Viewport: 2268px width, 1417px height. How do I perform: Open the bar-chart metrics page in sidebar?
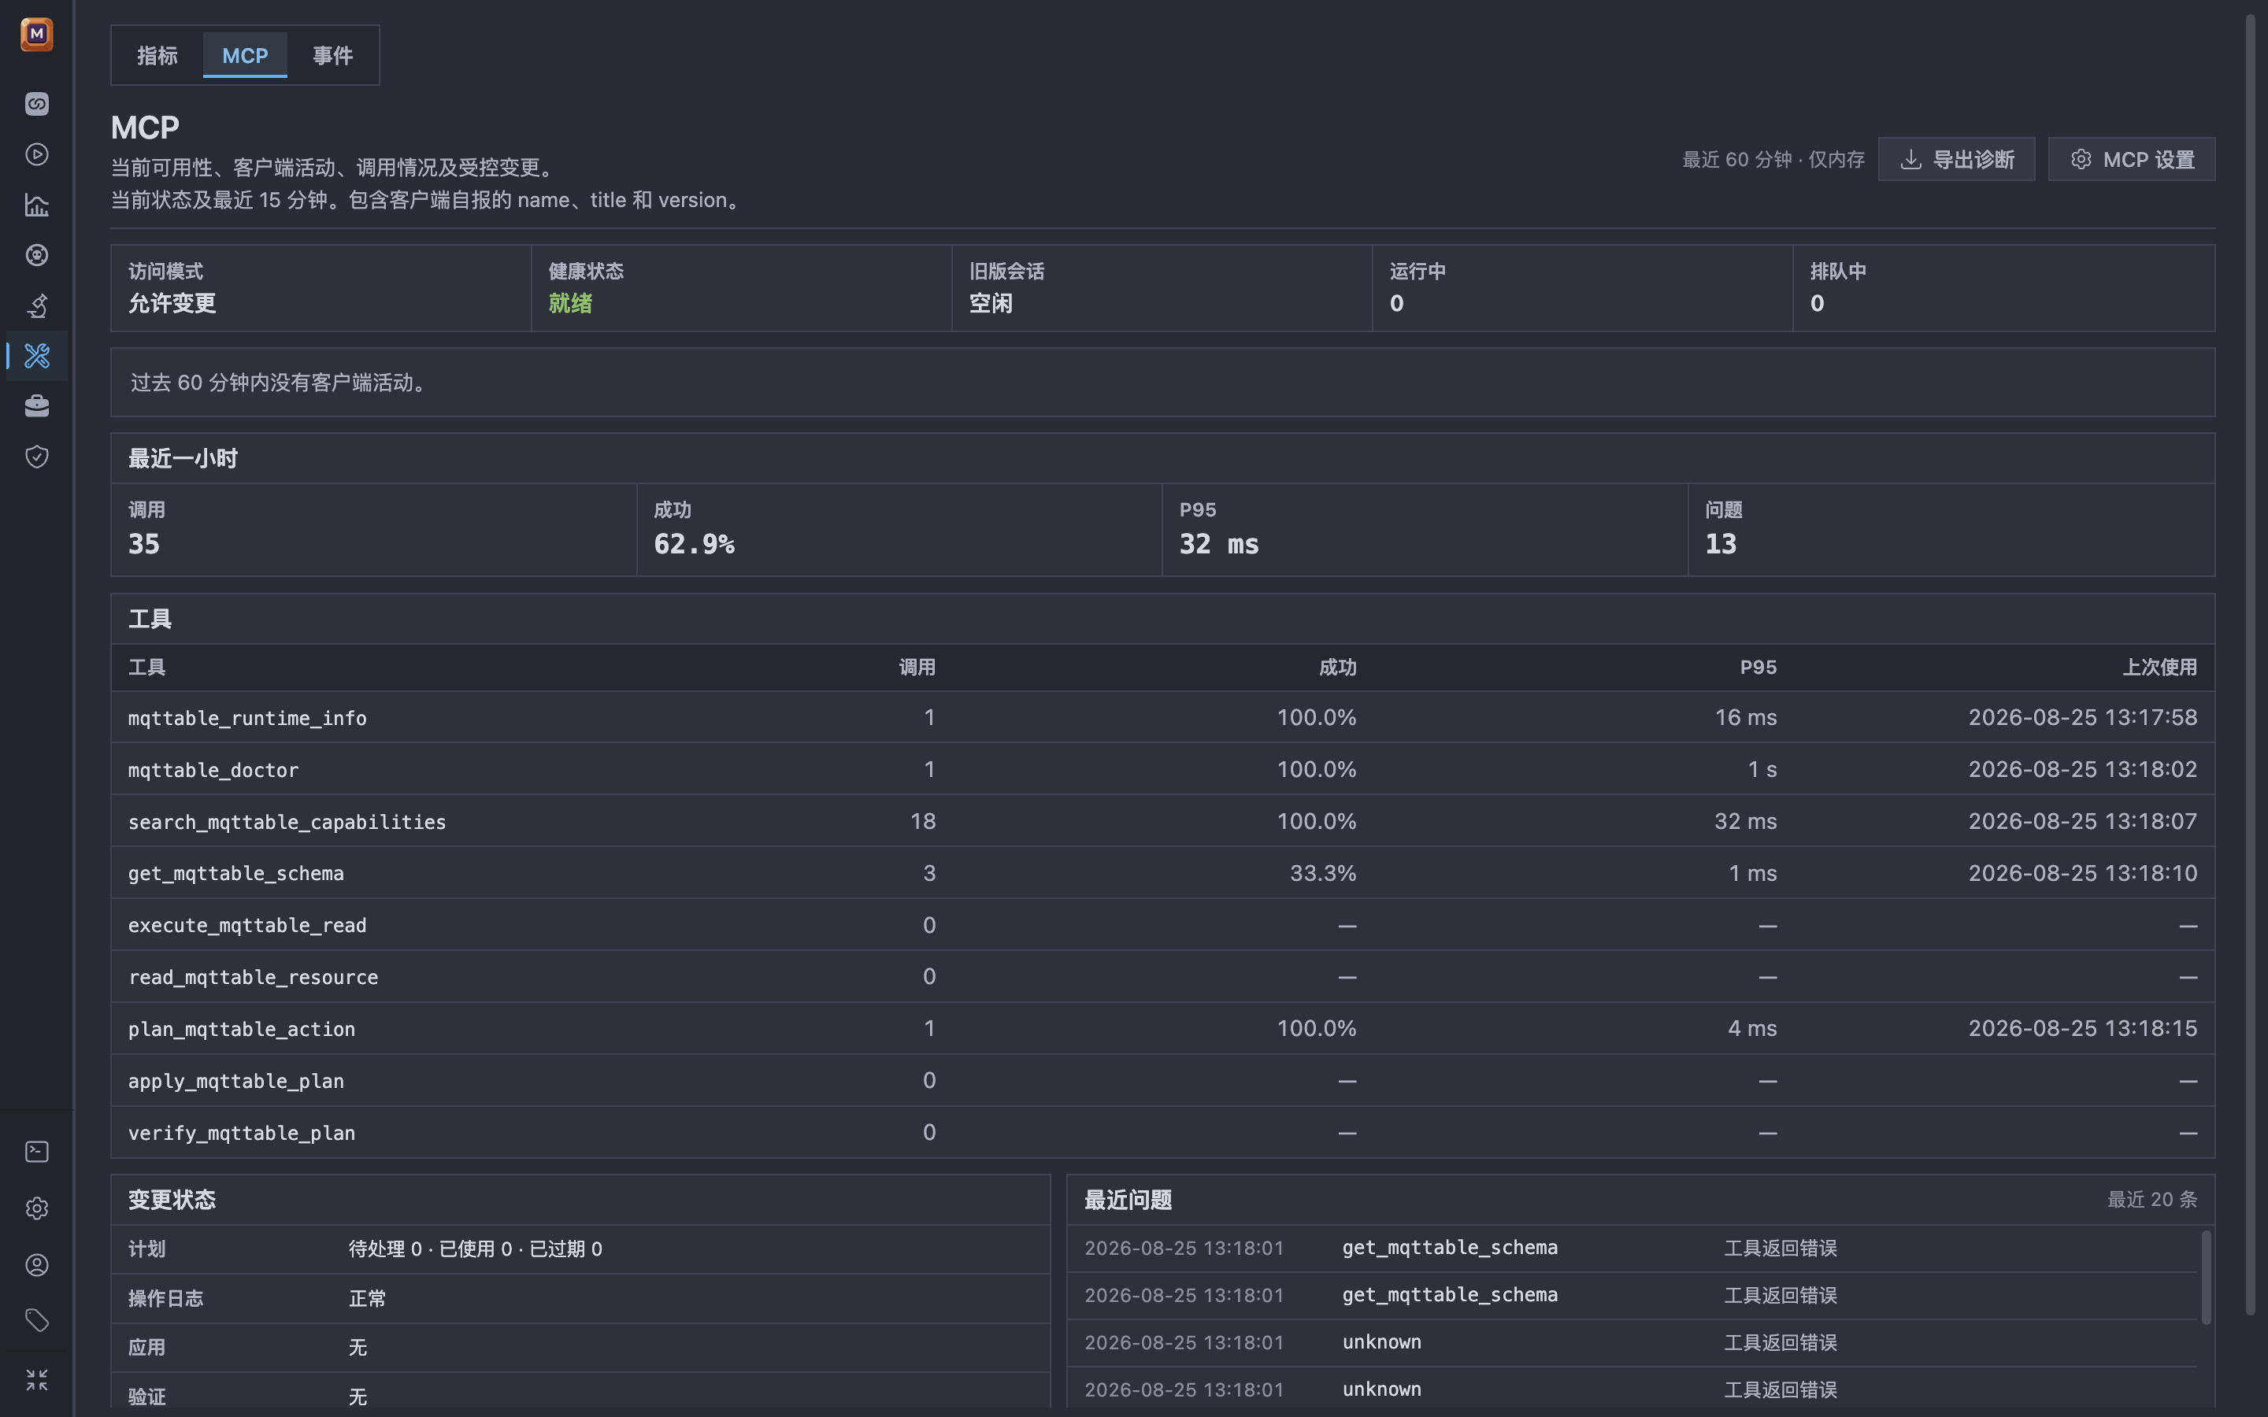36,205
